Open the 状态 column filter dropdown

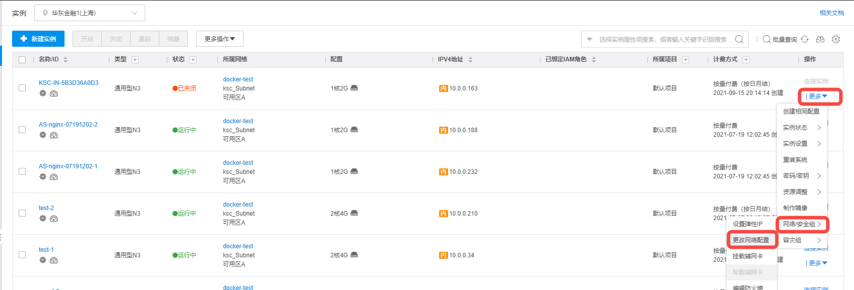pos(193,60)
